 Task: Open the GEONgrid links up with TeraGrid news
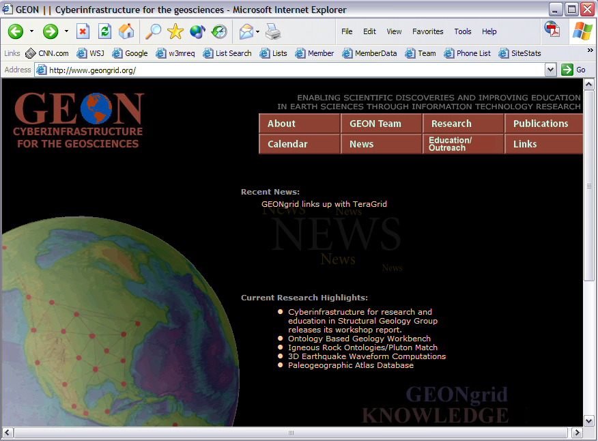(x=324, y=204)
